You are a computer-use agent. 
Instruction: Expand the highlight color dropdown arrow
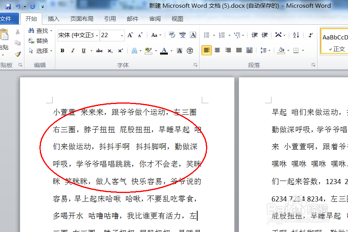(156, 51)
